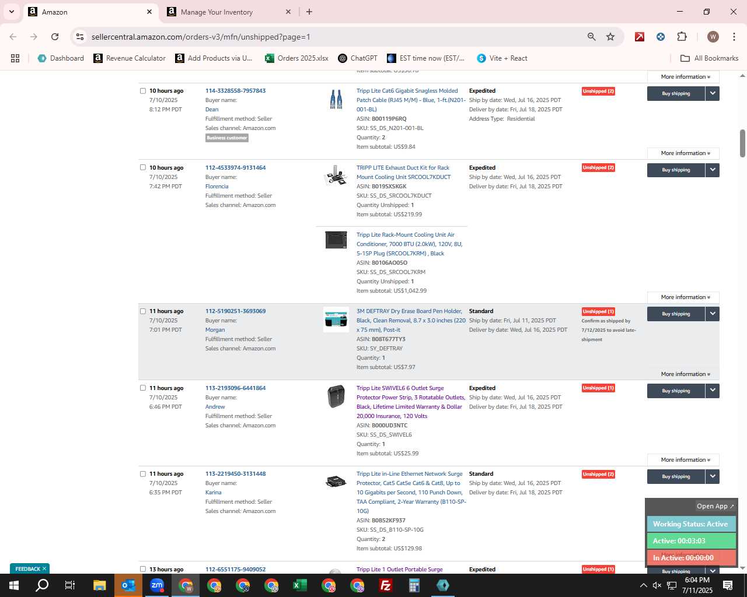Open order link 114-3328558-7957843
Screen dimensions: 747x597
click(x=235, y=90)
